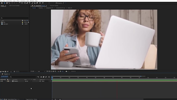Select the Roto Brush tool

coord(40,3)
